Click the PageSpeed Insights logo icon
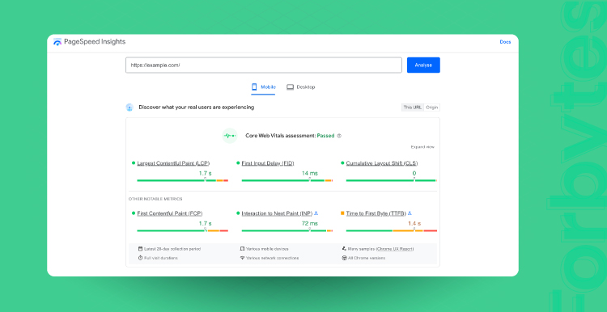 pyautogui.click(x=57, y=42)
